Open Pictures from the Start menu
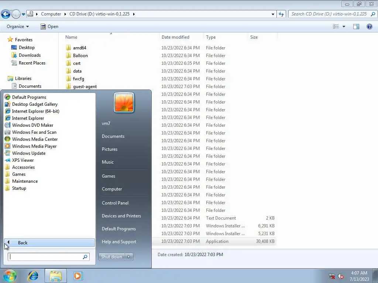This screenshot has height=283, width=378. [109, 149]
